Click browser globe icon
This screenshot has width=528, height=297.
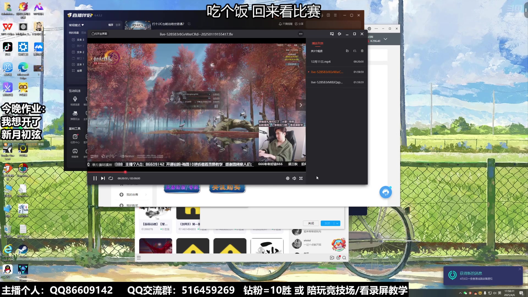369,29
